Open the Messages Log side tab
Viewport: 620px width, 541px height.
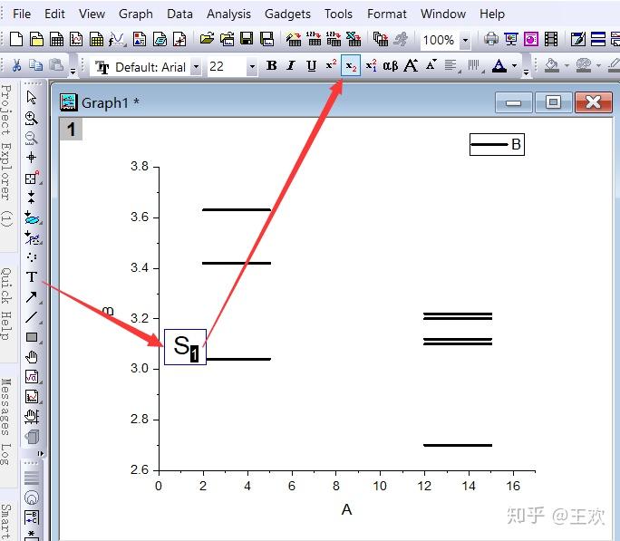coord(6,422)
